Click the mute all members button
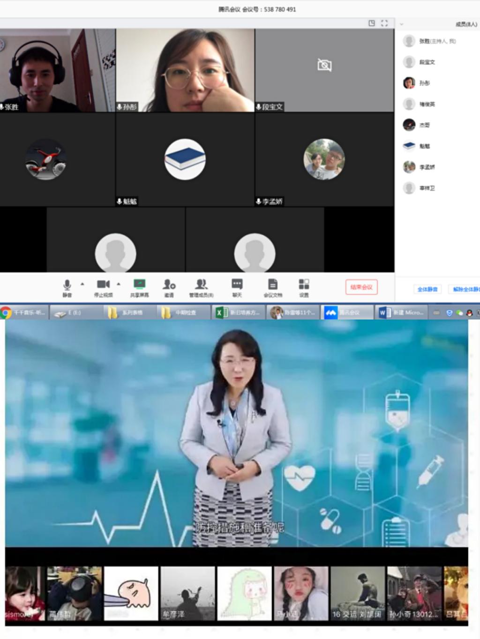This screenshot has height=639, width=480. [x=427, y=290]
